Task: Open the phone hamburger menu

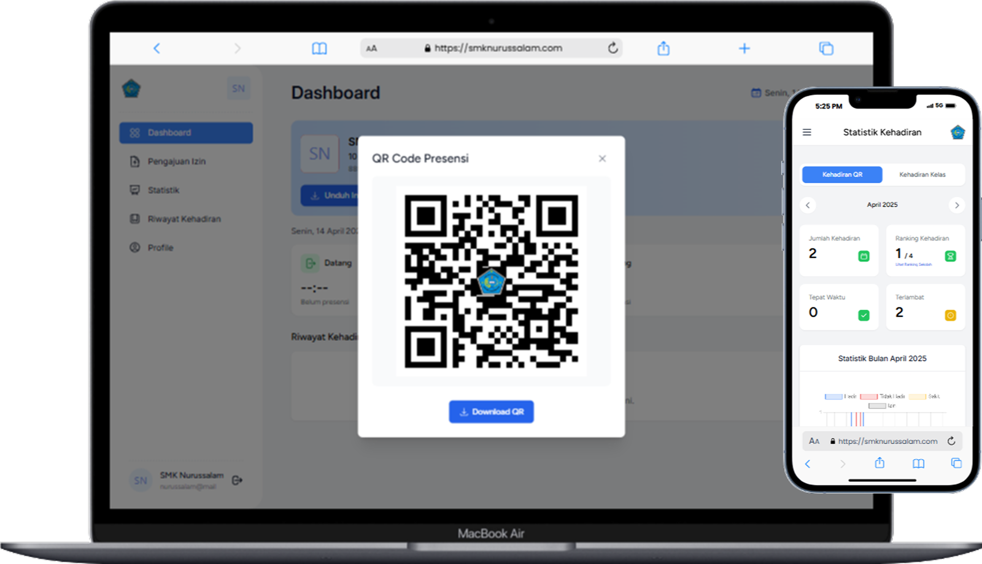Action: point(807,132)
